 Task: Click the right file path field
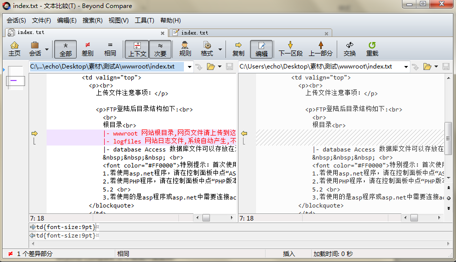pyautogui.click(x=320, y=66)
